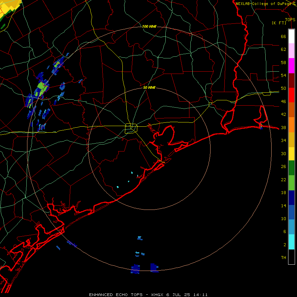This screenshot has width=297, height=297.
Task: Select the bright red 50 kft swatch
Action: pyautogui.click(x=291, y=95)
